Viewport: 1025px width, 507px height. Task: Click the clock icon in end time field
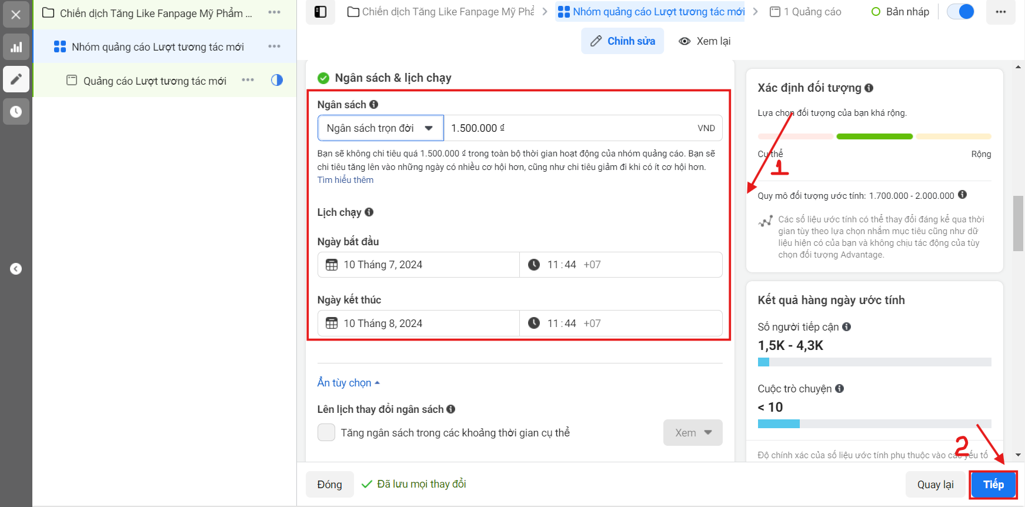[x=534, y=323]
